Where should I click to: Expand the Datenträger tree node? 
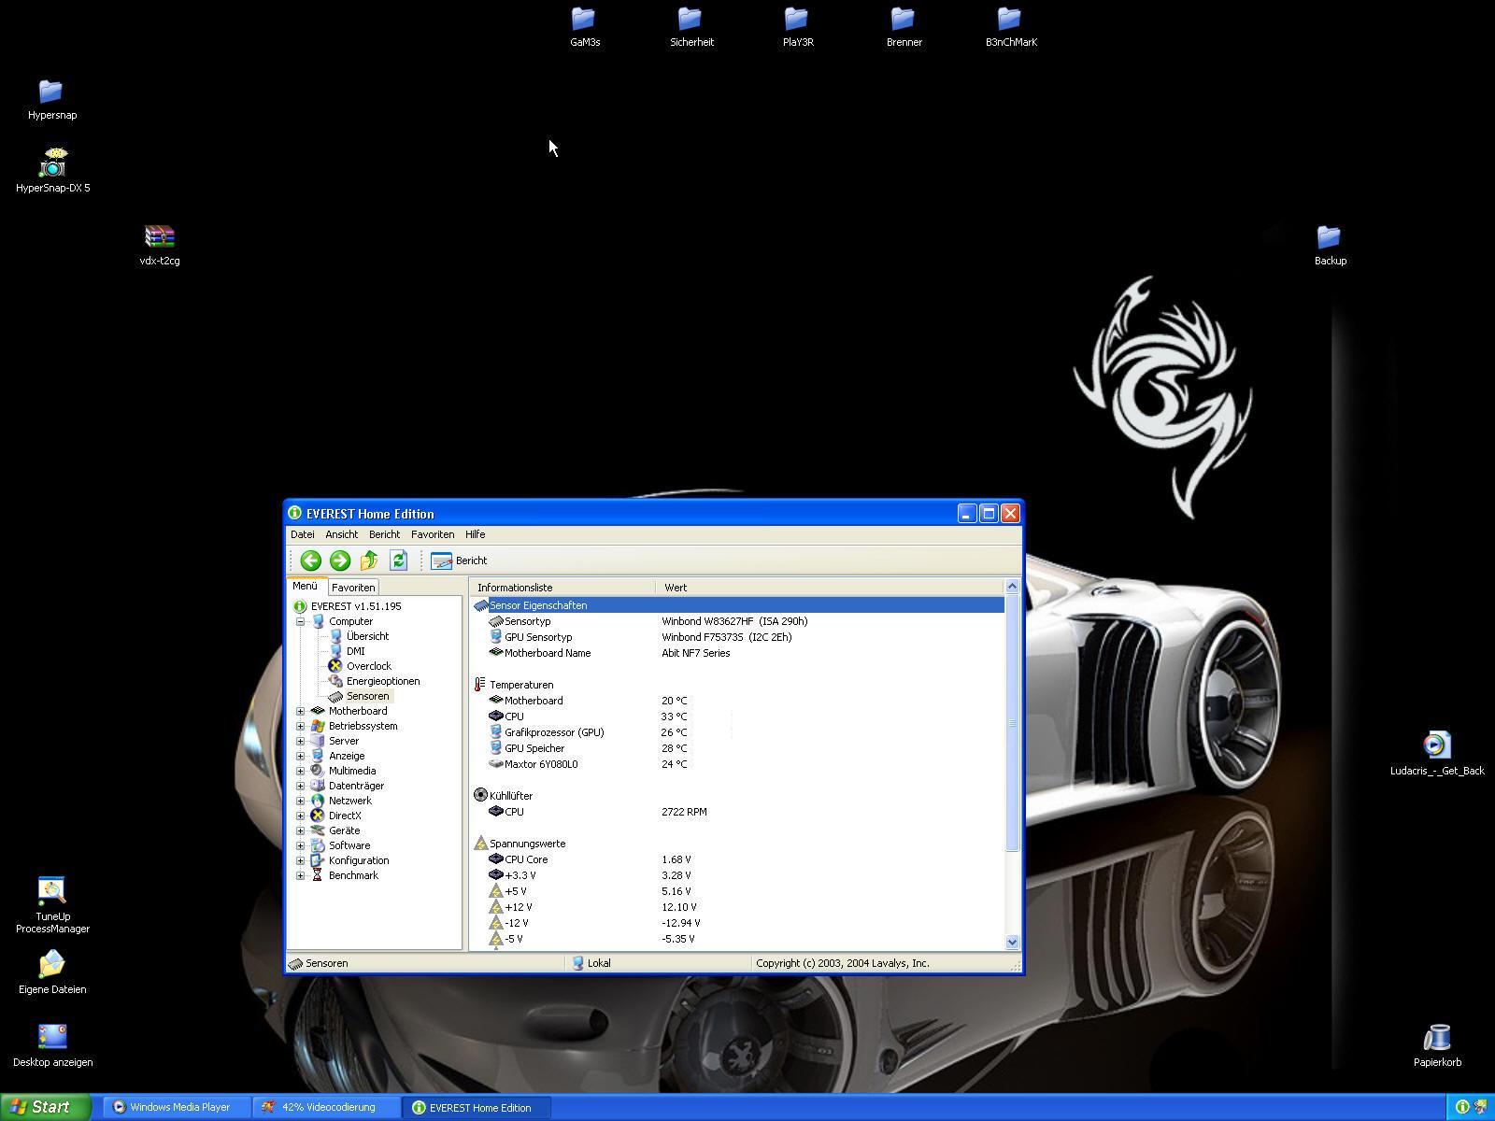301,786
